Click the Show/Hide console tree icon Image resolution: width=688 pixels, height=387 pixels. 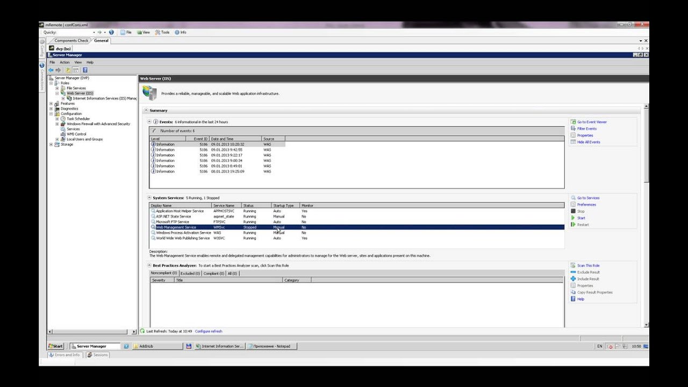pyautogui.click(x=76, y=70)
